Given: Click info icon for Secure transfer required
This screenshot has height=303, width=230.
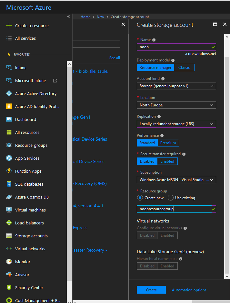Looking at the screenshot, I should (x=184, y=154).
